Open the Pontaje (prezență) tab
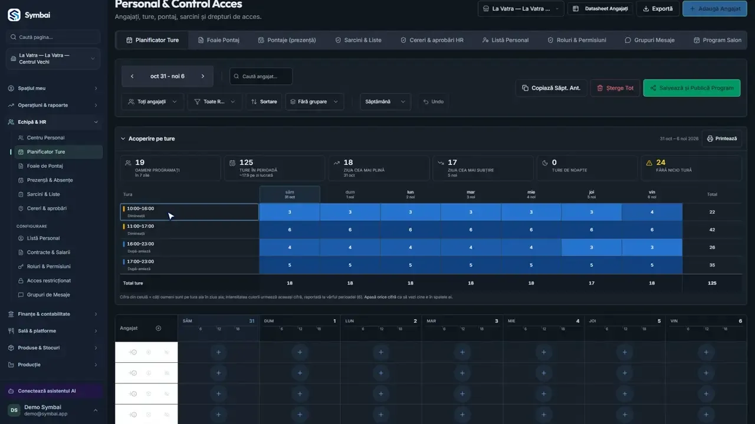Viewport: 755px width, 424px height. pos(287,40)
